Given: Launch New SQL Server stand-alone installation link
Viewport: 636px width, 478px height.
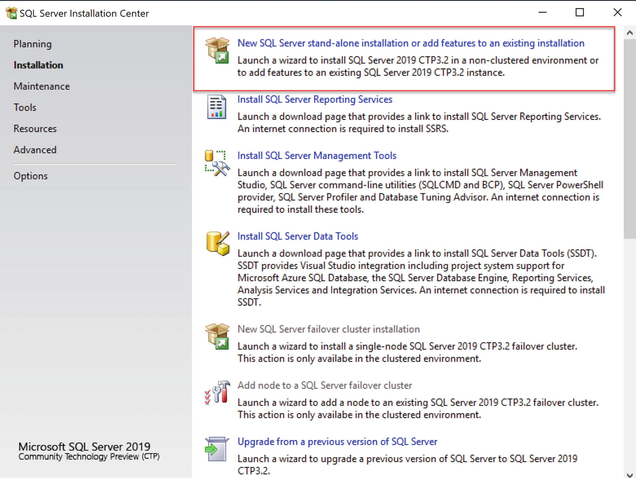Looking at the screenshot, I should point(411,43).
